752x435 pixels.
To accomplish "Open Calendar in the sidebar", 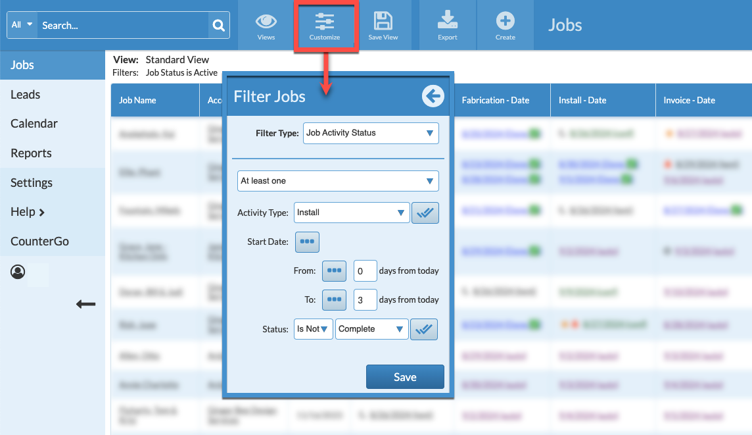I will click(53, 124).
